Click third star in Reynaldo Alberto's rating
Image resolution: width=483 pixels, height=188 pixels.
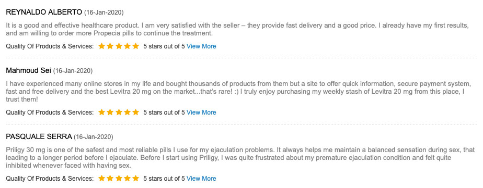(119, 46)
